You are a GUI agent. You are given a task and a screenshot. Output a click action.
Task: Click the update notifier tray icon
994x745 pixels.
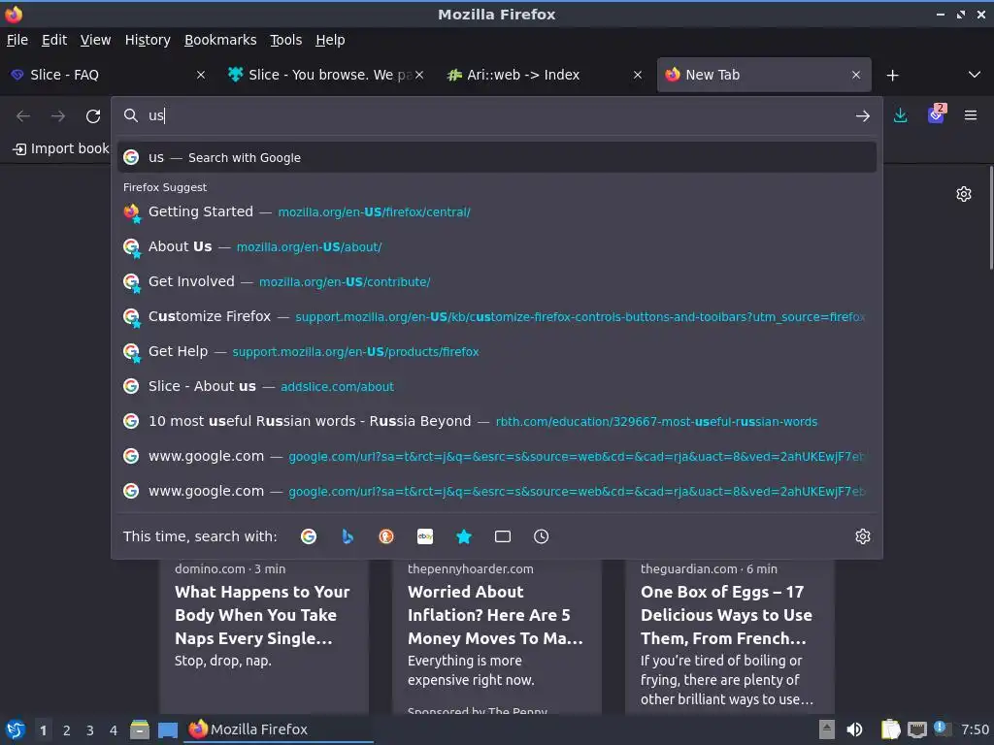[x=942, y=729]
